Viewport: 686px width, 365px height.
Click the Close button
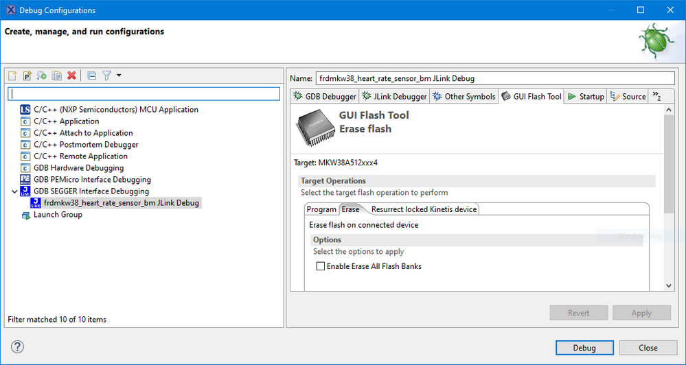[648, 348]
